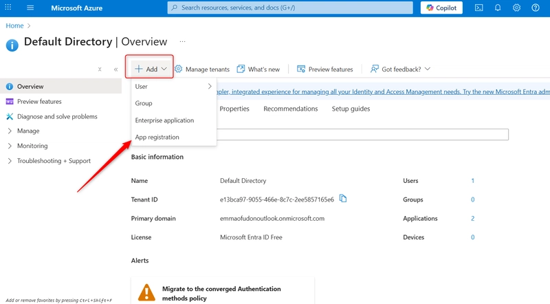Open Migrate to converged Authentication alert
Image resolution: width=550 pixels, height=304 pixels.
click(x=221, y=294)
